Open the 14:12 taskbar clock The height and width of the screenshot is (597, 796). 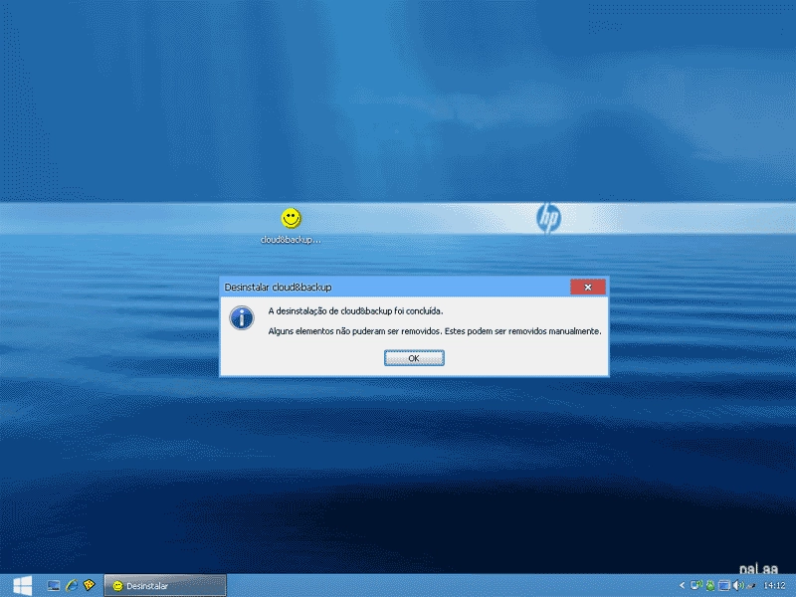[x=774, y=585]
